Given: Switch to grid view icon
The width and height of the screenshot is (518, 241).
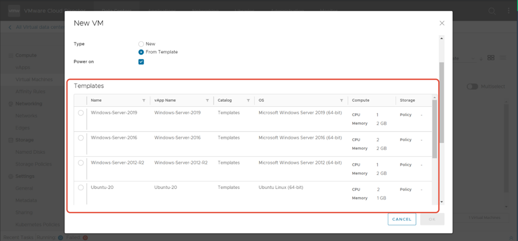Looking at the screenshot, I should pyautogui.click(x=491, y=58).
